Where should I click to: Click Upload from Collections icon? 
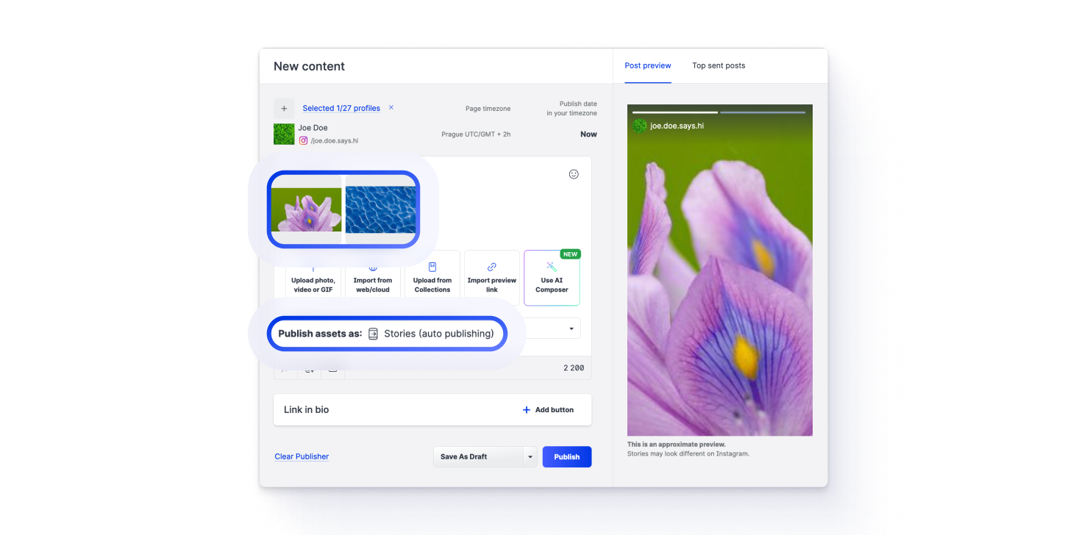(x=432, y=267)
